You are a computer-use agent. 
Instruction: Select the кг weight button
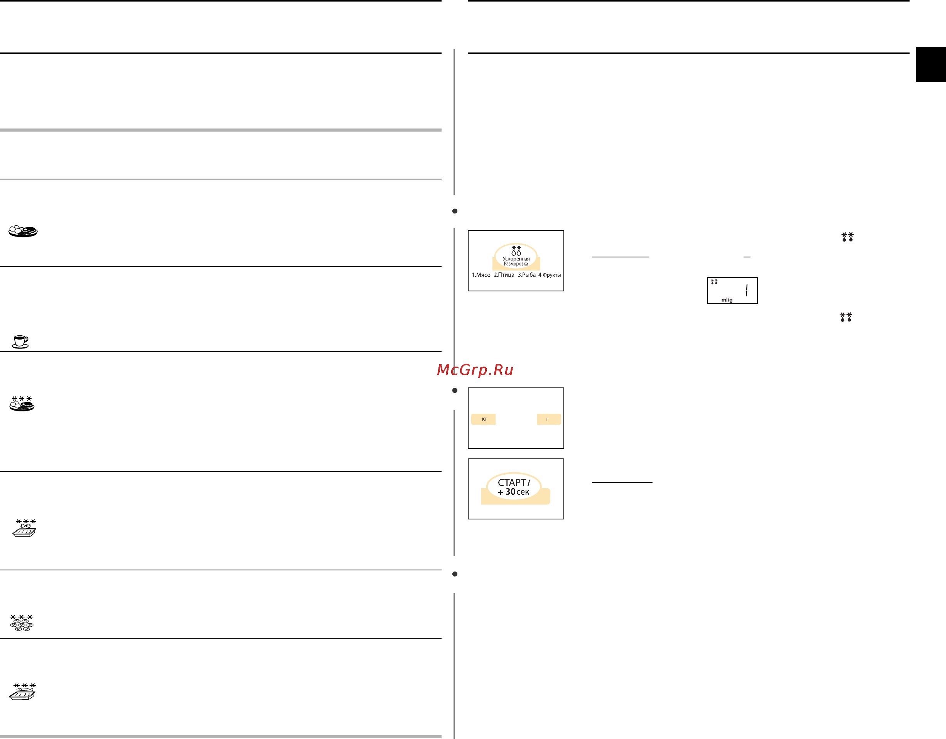(x=483, y=419)
